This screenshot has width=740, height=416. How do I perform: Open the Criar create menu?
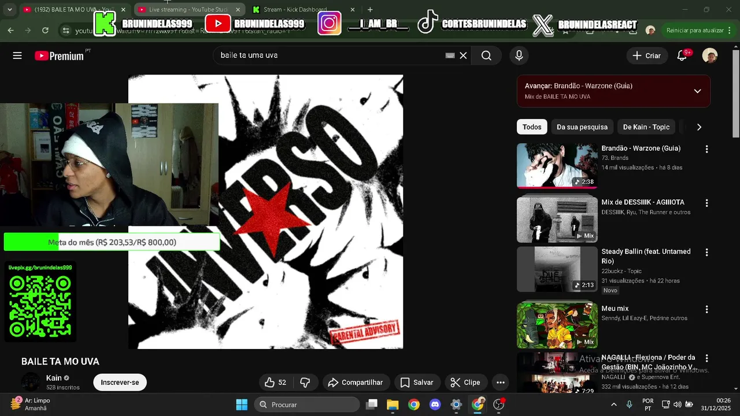(x=646, y=55)
